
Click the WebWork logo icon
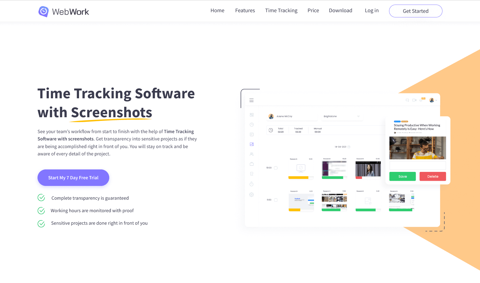[44, 12]
